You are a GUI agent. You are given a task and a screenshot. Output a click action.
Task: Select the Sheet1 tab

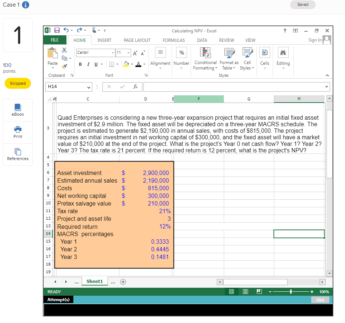pyautogui.click(x=95, y=282)
